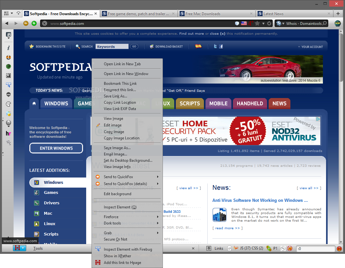Click the pink 'hr' sidebar icon
Viewport: 345px width, 268px height.
tap(8, 133)
